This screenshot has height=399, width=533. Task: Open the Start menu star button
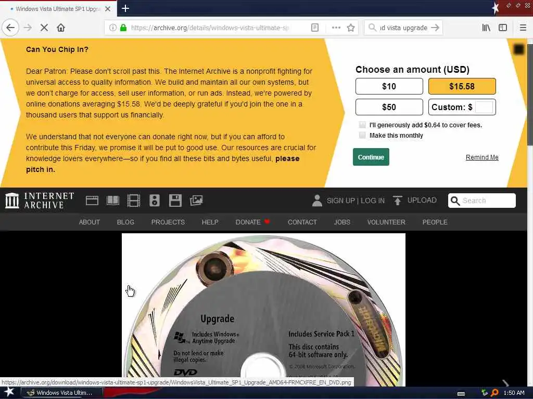coord(9,392)
